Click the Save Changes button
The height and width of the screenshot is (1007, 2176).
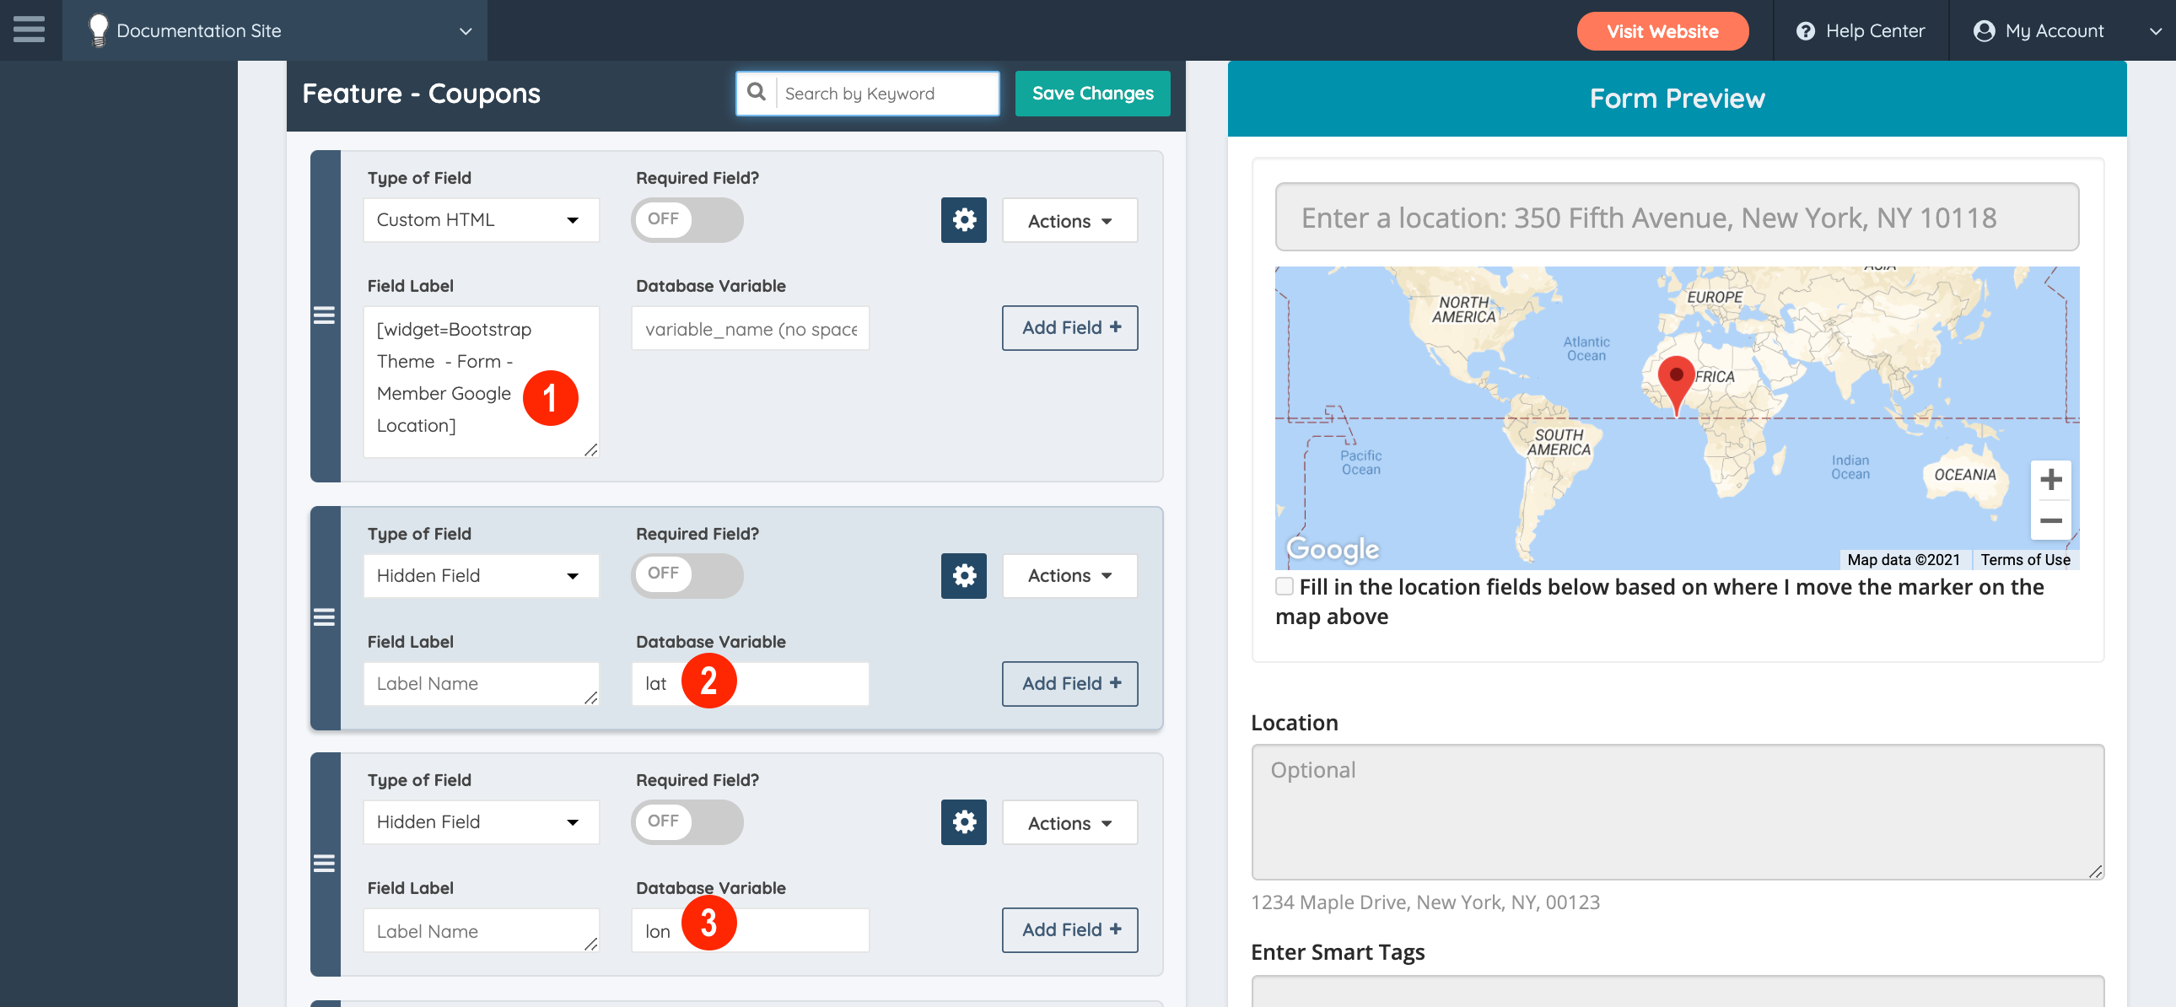pos(1091,94)
